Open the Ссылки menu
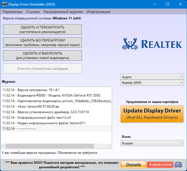Screen dimensions: 187x171 click(x=33, y=12)
